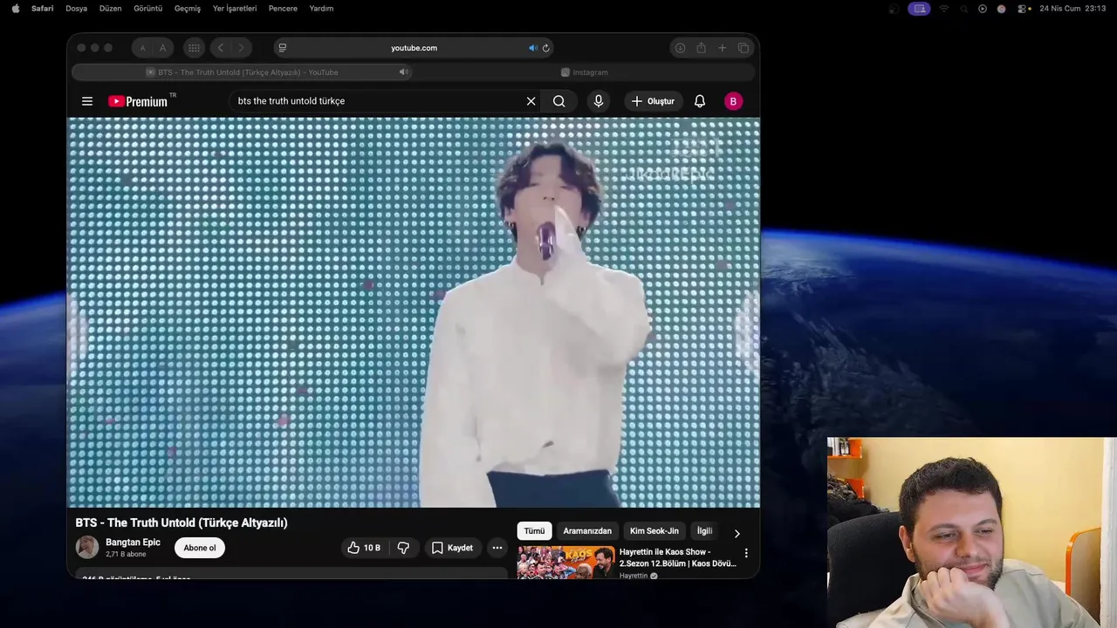Open the account avatar menu B

(733, 101)
